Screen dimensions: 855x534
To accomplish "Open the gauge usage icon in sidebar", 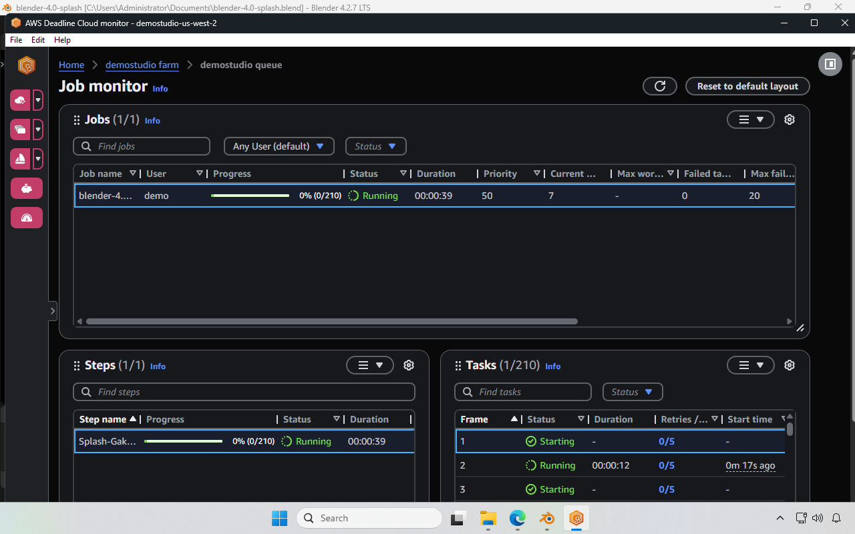I will click(x=26, y=217).
